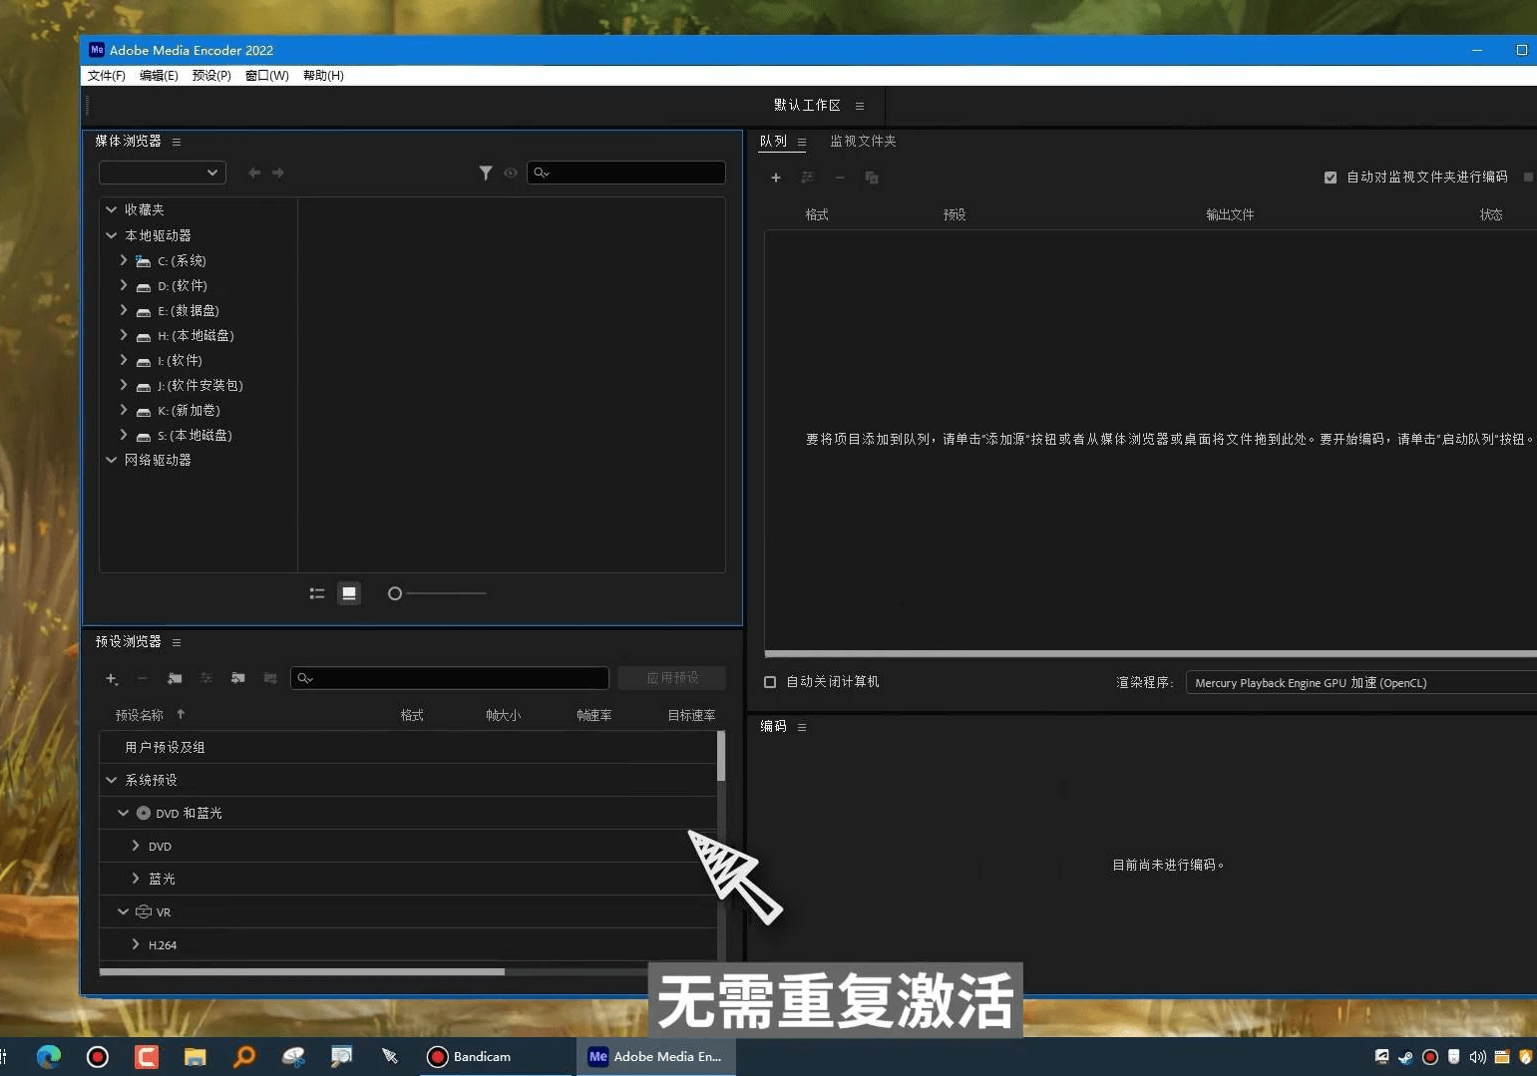The width and height of the screenshot is (1537, 1076).
Task: Click delete preset minus icon
Action: (143, 678)
